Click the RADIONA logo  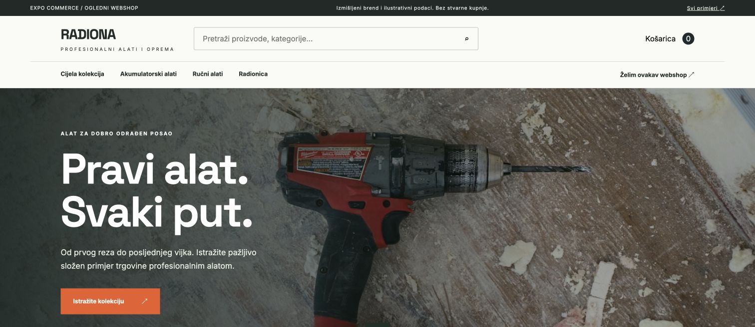tap(88, 34)
